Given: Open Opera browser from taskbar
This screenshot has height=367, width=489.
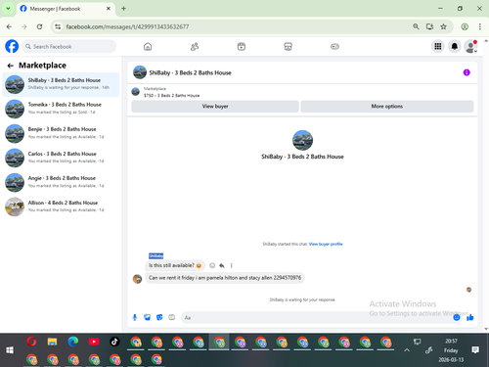Looking at the screenshot, I should [x=31, y=342].
